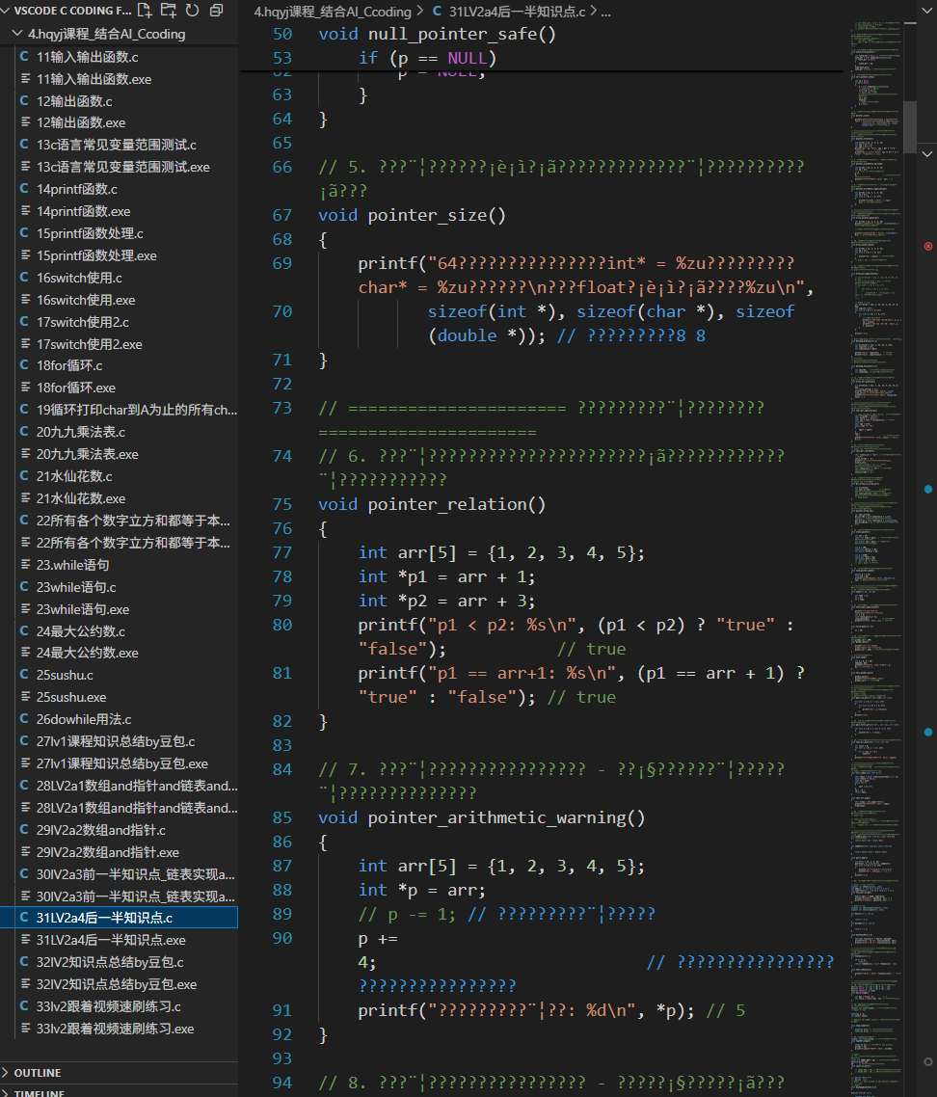
Task: Click line number 75 in gutter
Action: tap(282, 504)
